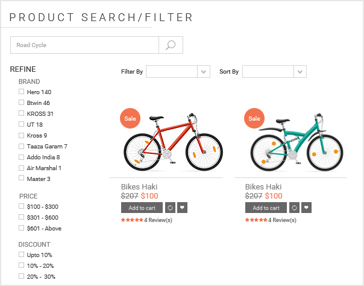
Task: Click star rating under red bike
Action: coord(132,220)
